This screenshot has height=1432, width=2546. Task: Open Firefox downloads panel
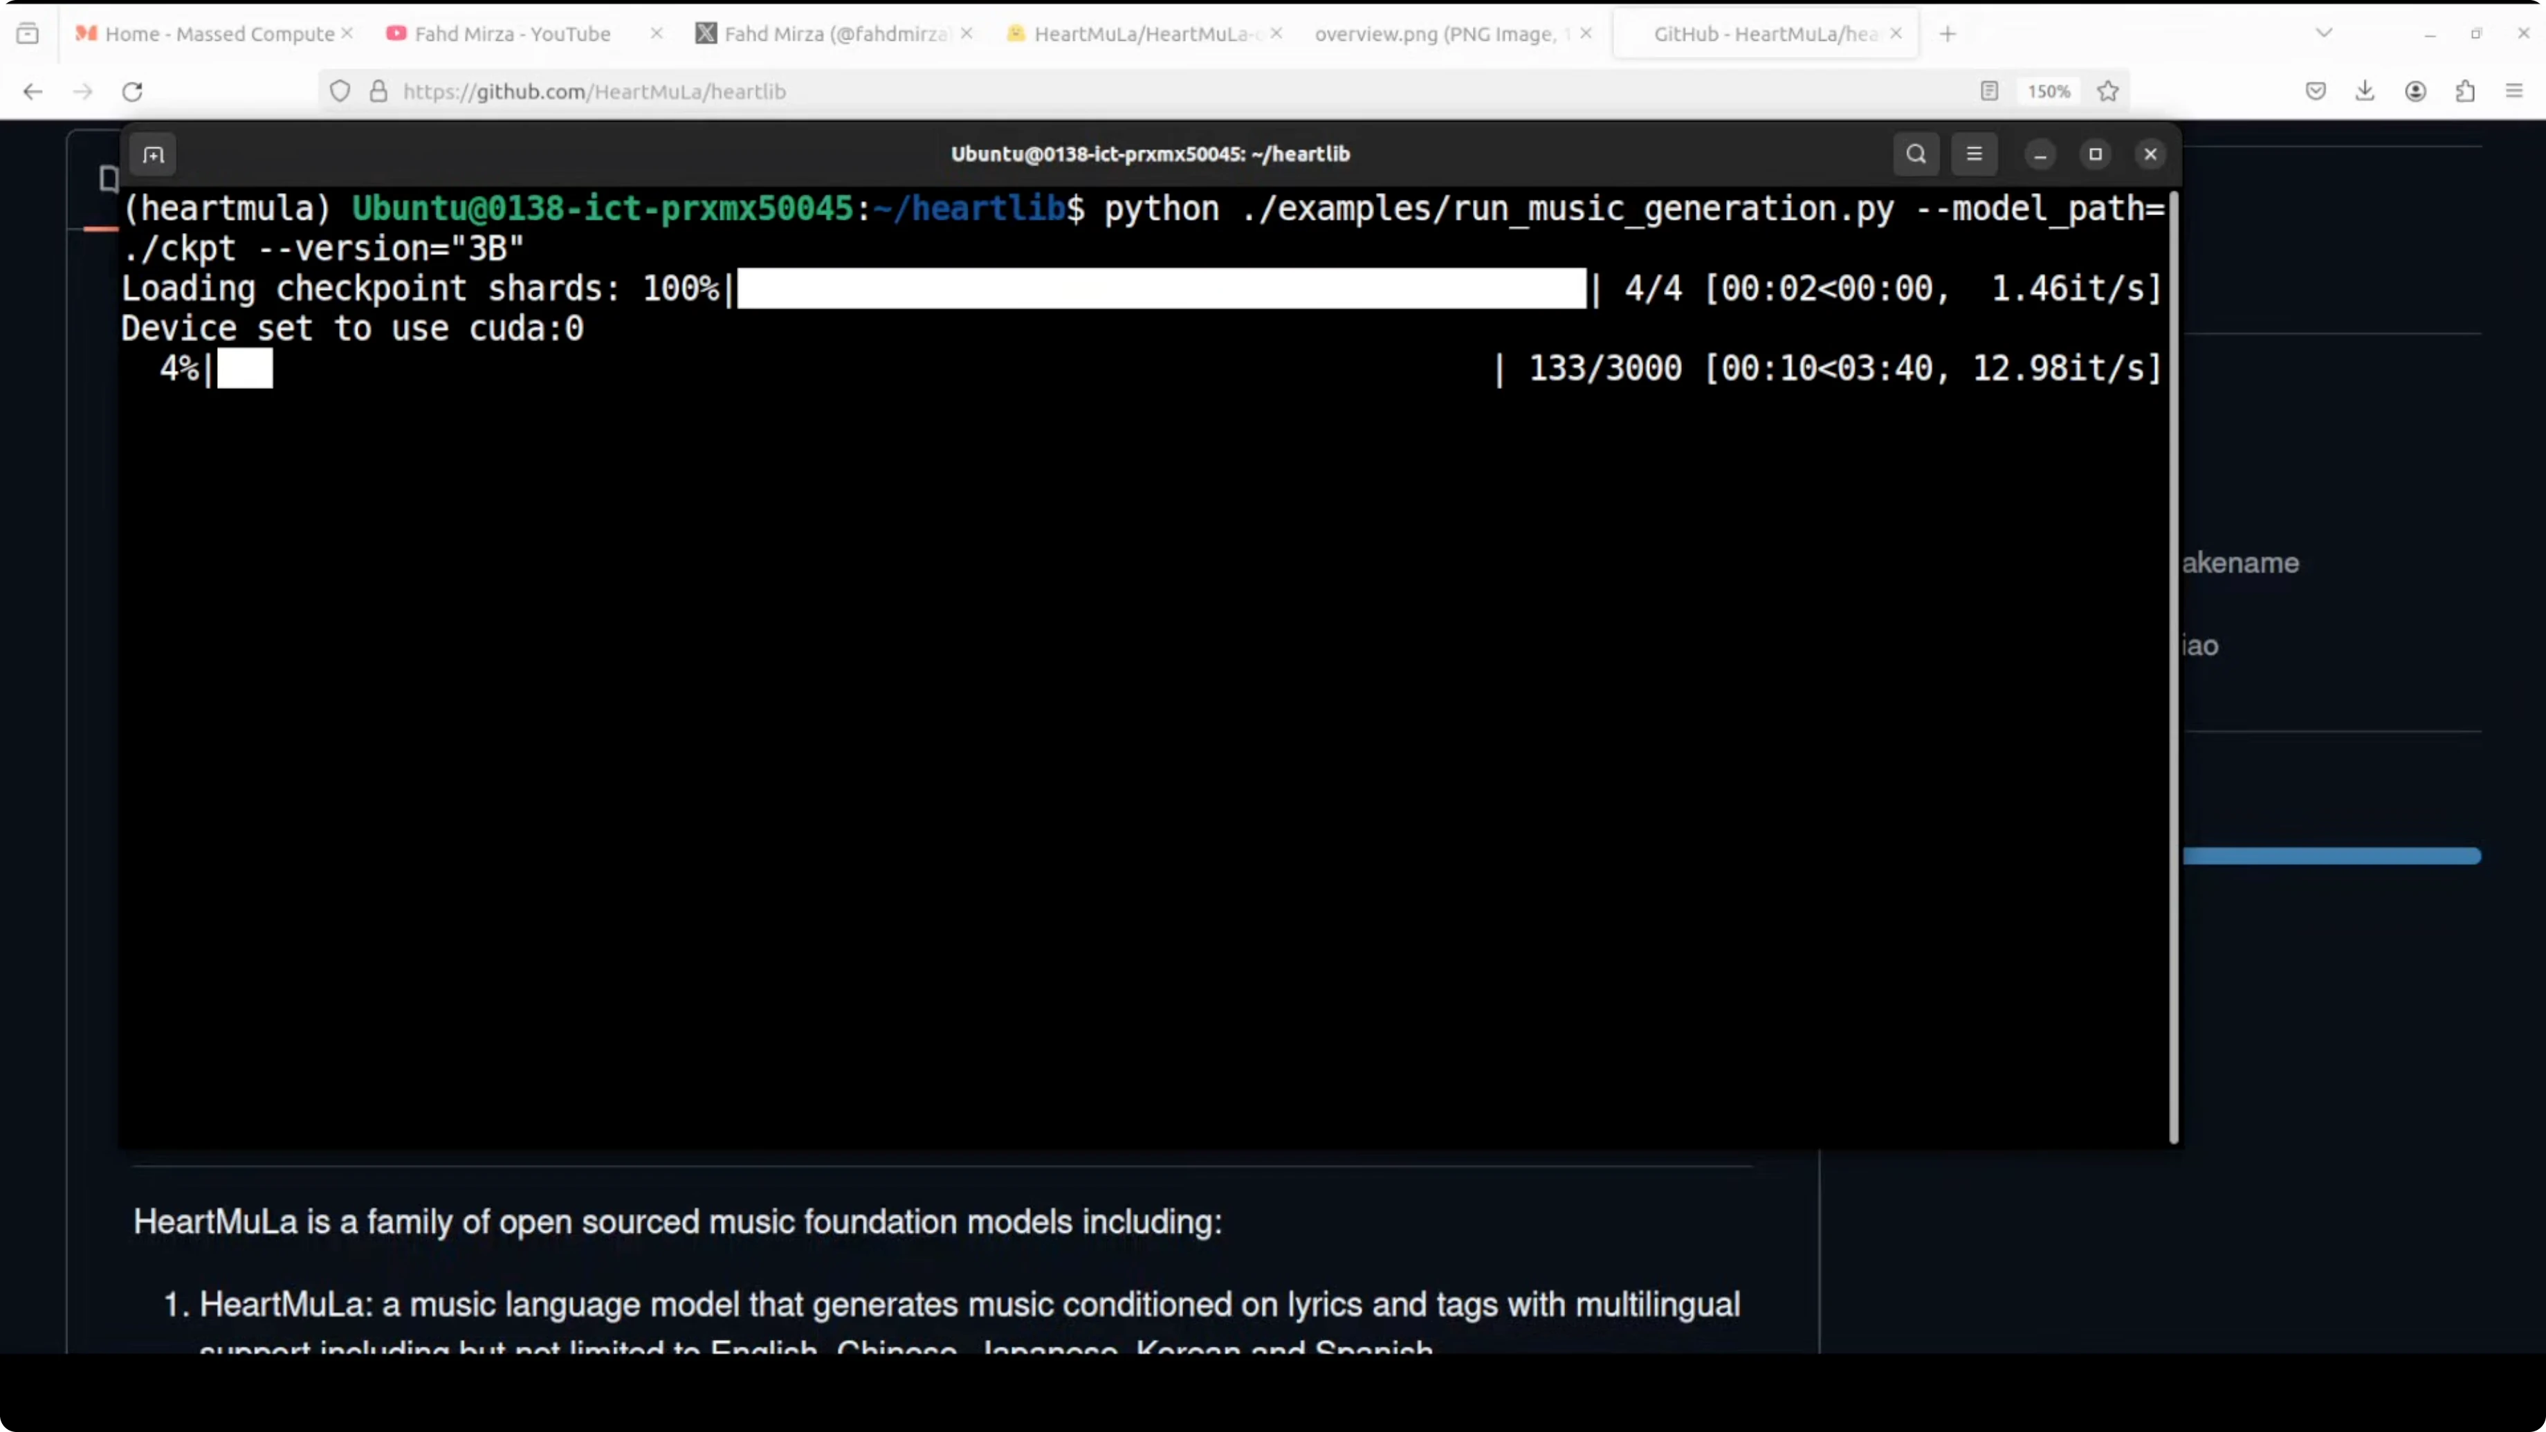pos(2365,92)
